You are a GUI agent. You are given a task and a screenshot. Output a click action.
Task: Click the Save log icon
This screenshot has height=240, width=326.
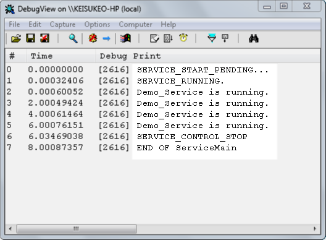point(31,38)
